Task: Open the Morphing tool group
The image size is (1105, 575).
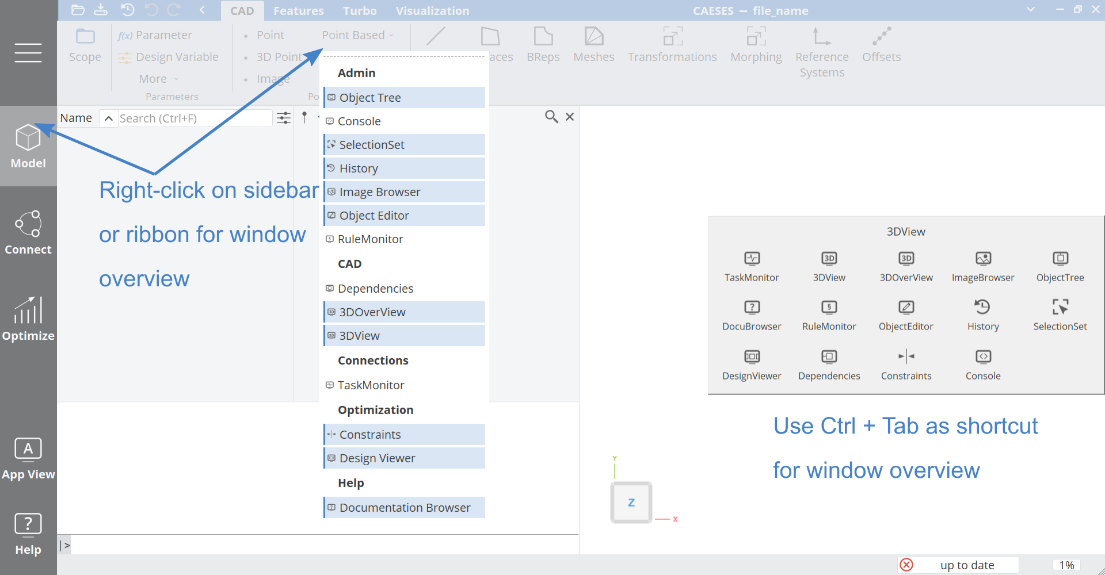Action: pos(756,45)
